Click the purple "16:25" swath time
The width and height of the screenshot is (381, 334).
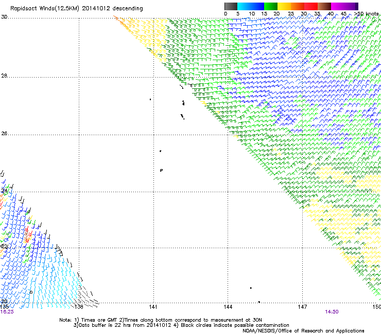coord(7,312)
